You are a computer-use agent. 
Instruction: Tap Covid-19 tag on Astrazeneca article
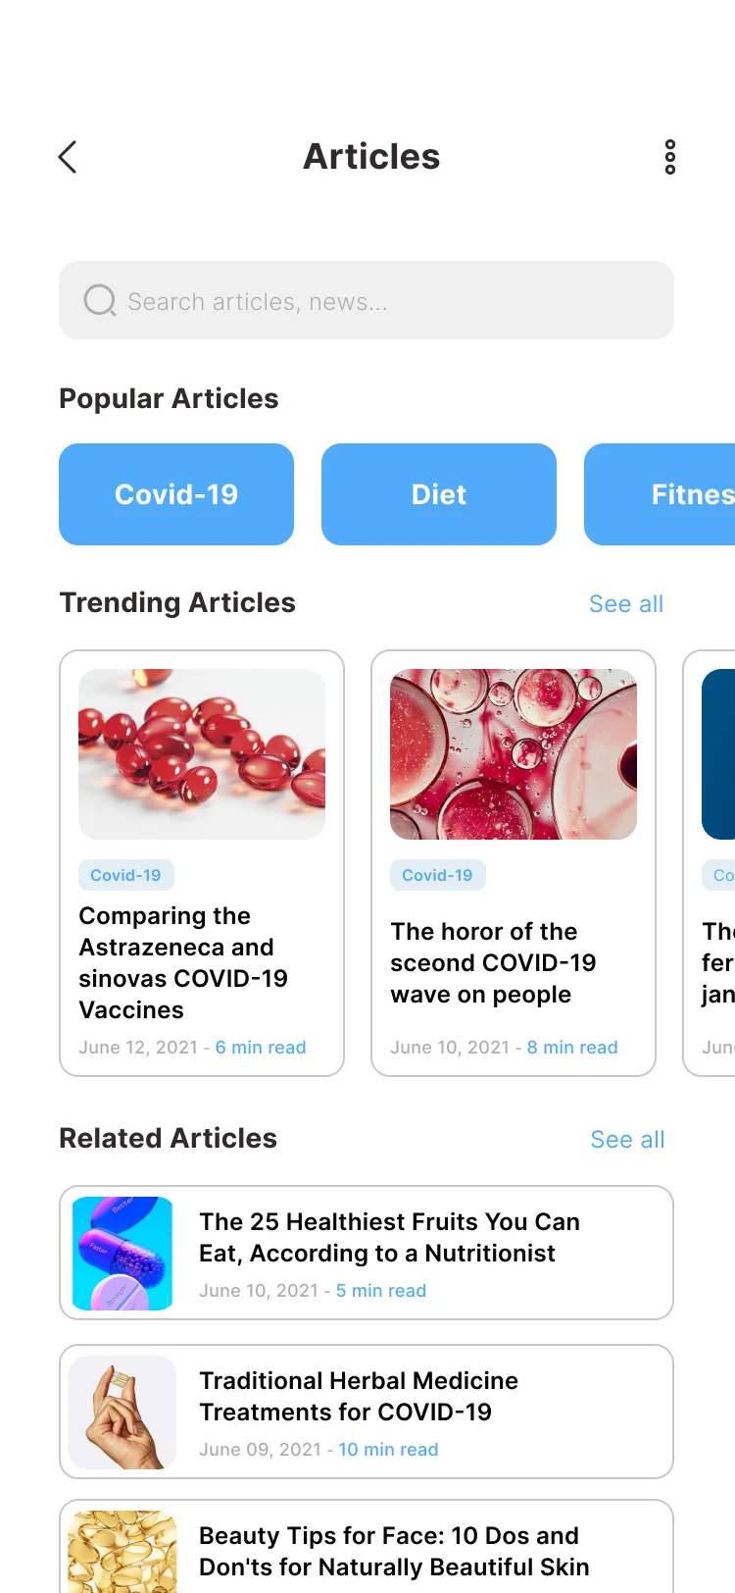[x=125, y=875]
